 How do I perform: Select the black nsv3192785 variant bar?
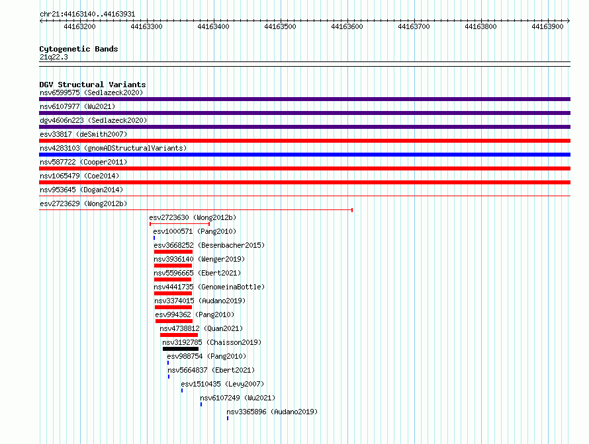(x=181, y=349)
